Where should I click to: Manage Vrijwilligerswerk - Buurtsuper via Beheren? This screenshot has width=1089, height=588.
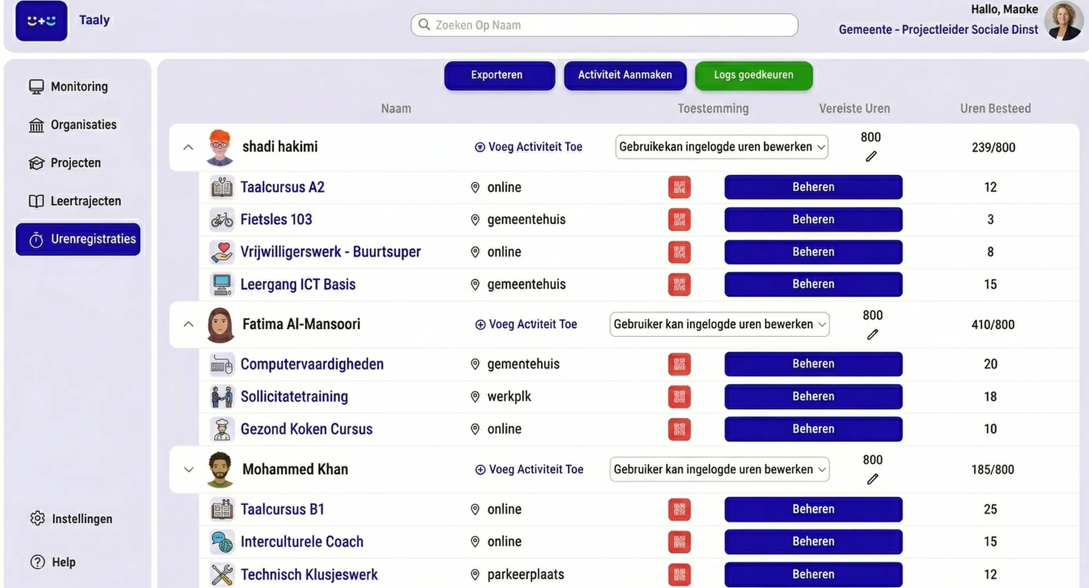[813, 252]
